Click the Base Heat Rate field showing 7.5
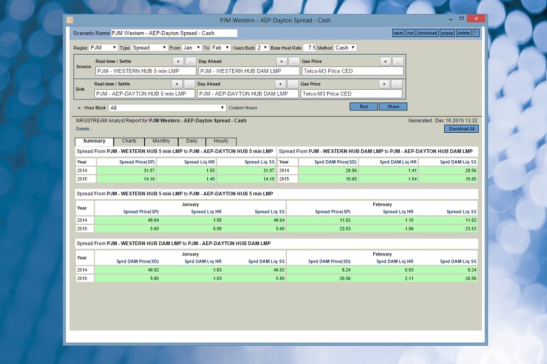 (310, 48)
